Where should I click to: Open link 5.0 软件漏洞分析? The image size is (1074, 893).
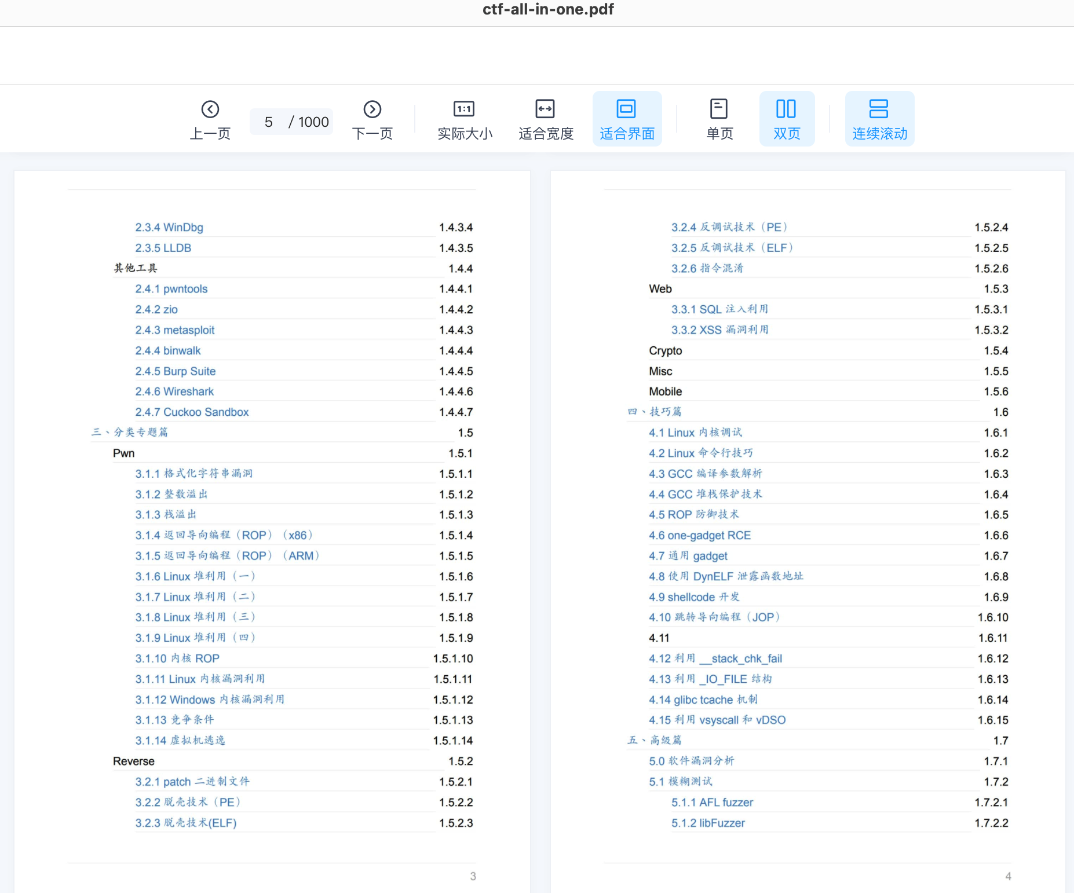tap(692, 761)
